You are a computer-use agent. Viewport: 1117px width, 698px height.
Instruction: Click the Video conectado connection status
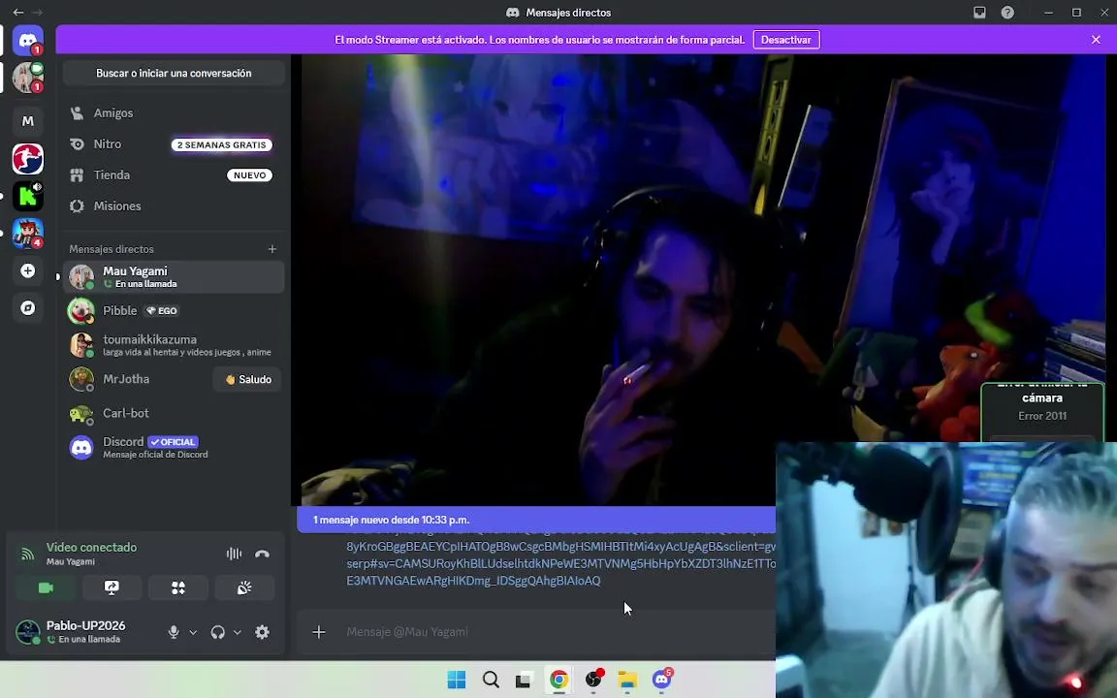91,547
